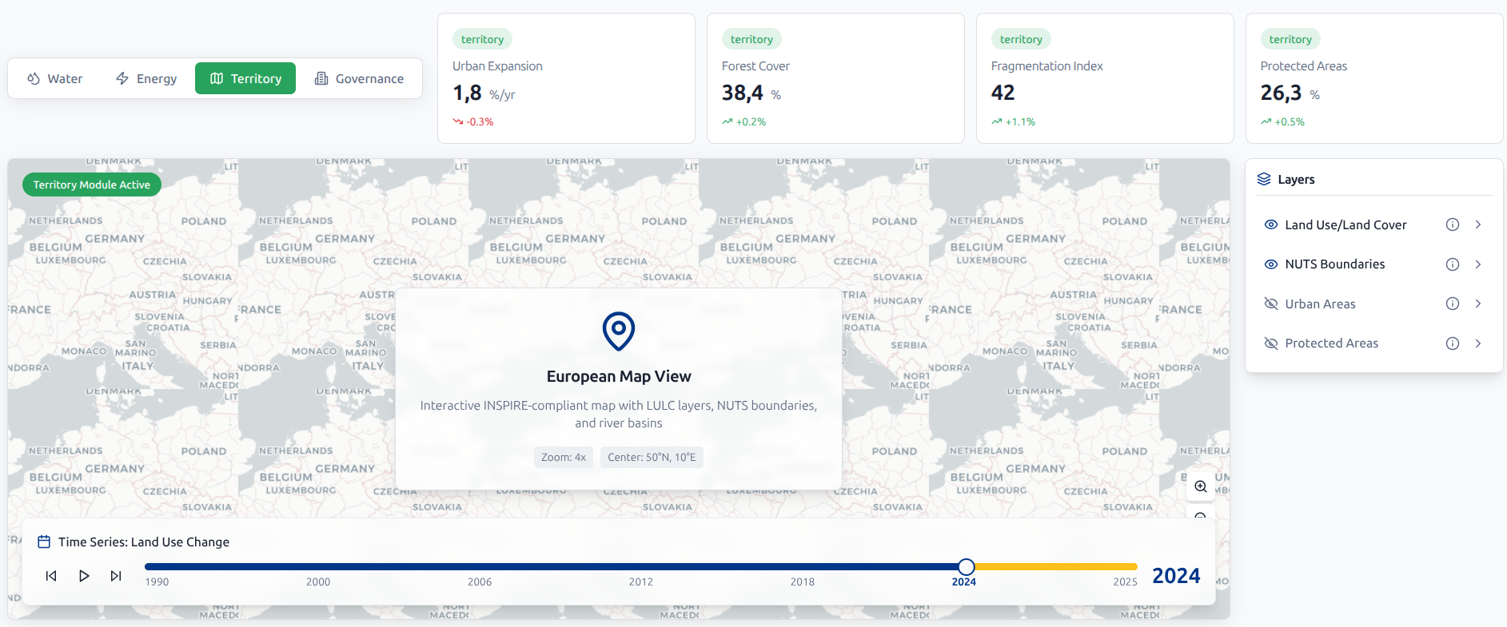Image resolution: width=1507 pixels, height=627 pixels.
Task: Click the Time Series calendar icon
Action: 44,542
